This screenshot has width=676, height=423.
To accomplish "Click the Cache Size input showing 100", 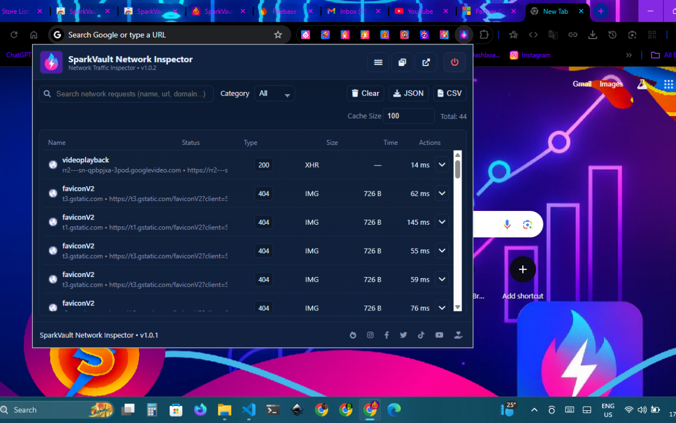I will (x=409, y=116).
